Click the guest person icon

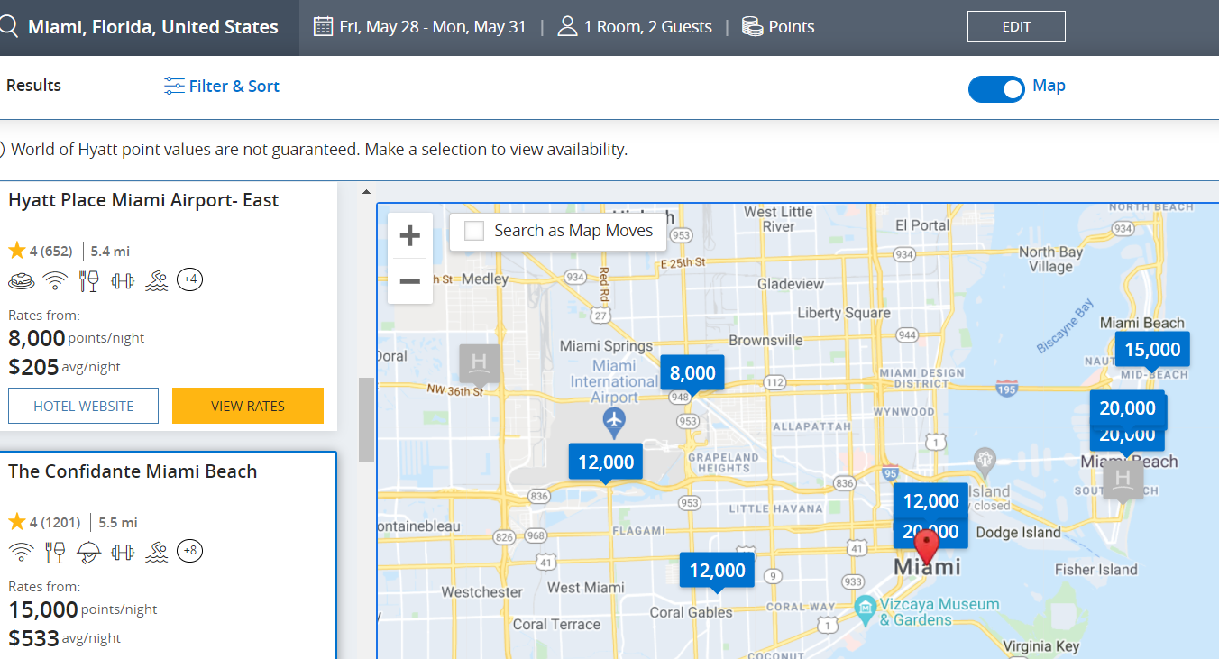pos(567,26)
